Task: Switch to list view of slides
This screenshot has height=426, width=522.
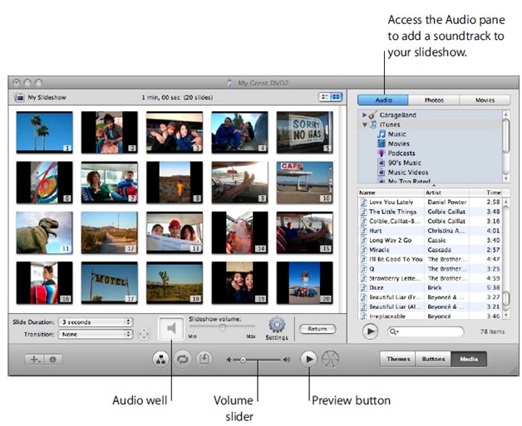Action: 324,97
